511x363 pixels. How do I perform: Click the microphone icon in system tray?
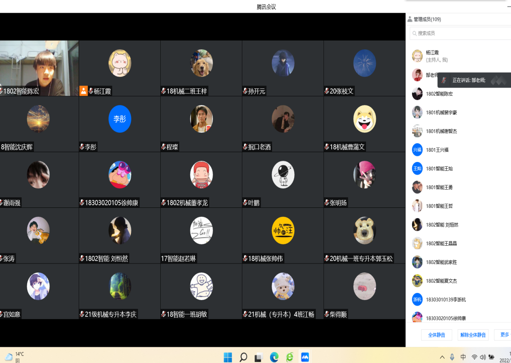point(452,357)
